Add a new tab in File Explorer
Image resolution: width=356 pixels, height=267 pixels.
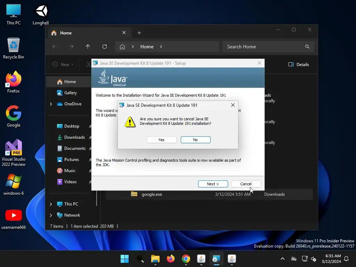click(x=139, y=33)
